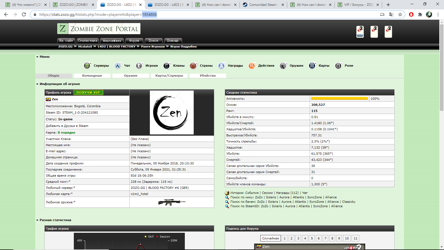
Task: Open the Награды icon in the menu
Action: [x=221, y=66]
